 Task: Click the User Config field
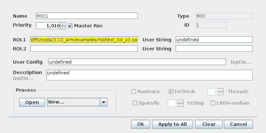(137, 62)
